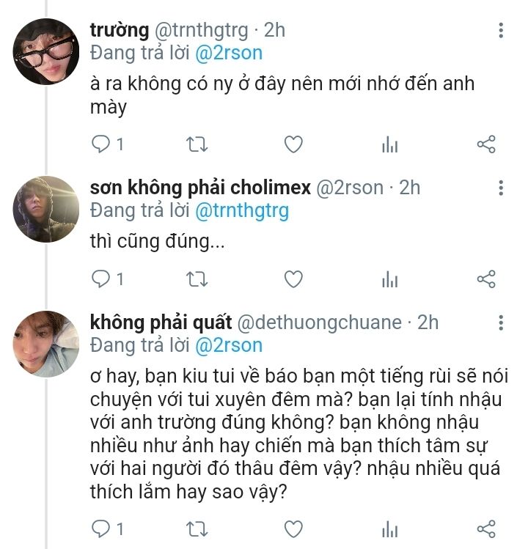The width and height of the screenshot is (528, 549).
Task: View analytics for trường's tweet
Action: [389, 144]
